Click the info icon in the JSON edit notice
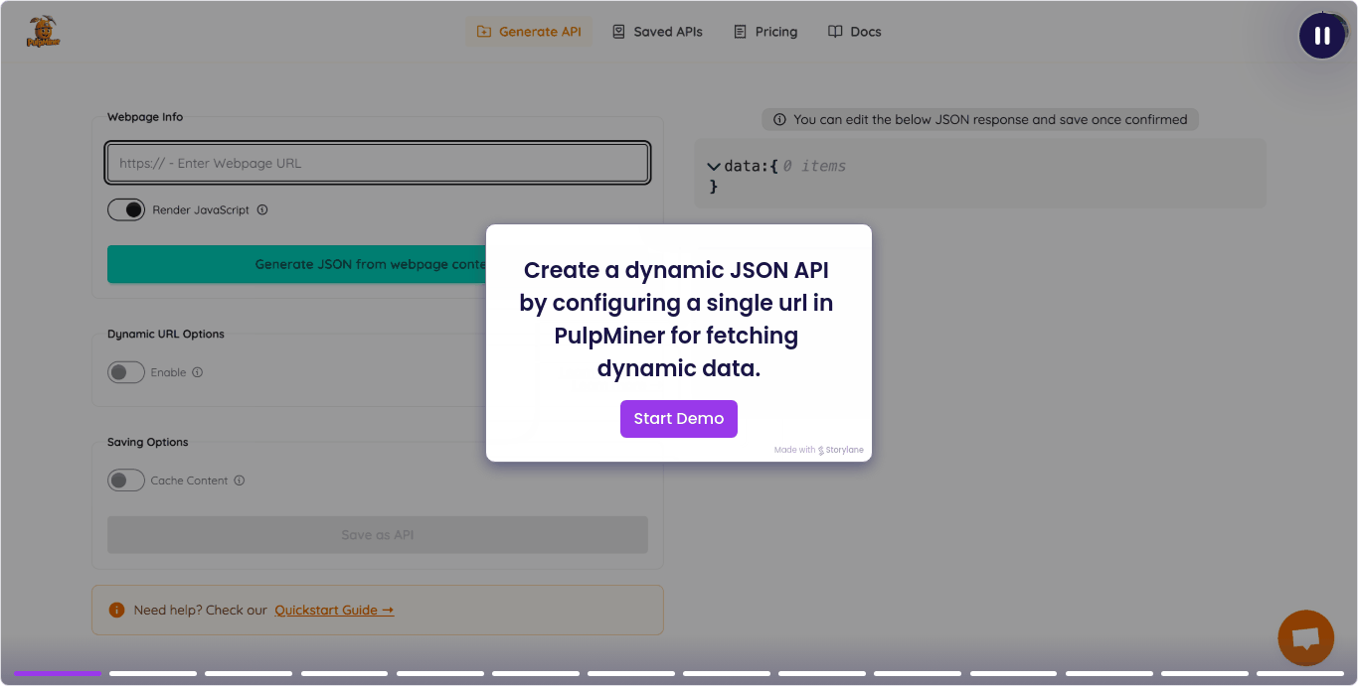 coord(779,119)
